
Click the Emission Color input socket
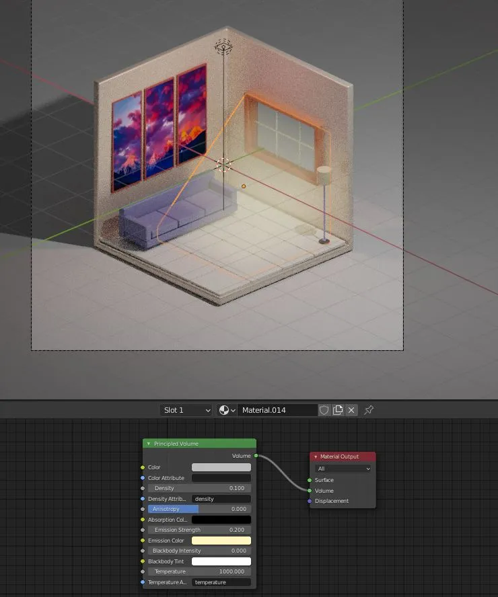pyautogui.click(x=143, y=541)
